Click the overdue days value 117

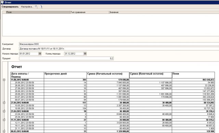point(85,102)
